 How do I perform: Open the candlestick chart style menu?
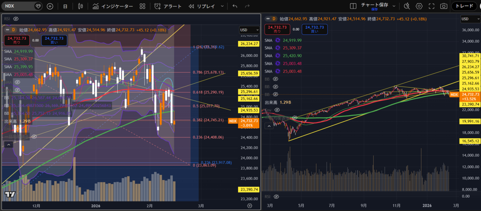tap(81, 6)
